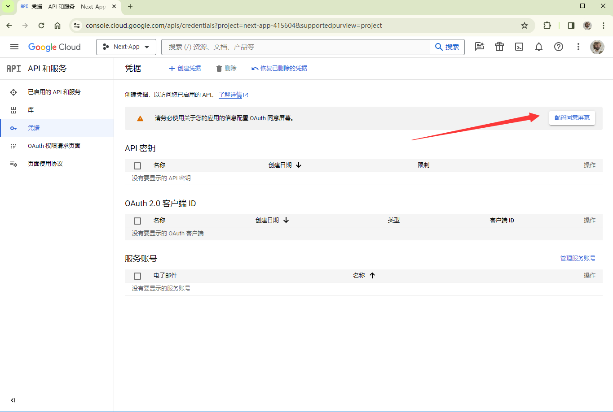Viewport: 613px width, 412px height.
Task: Click the 限制 column header
Action: point(423,165)
